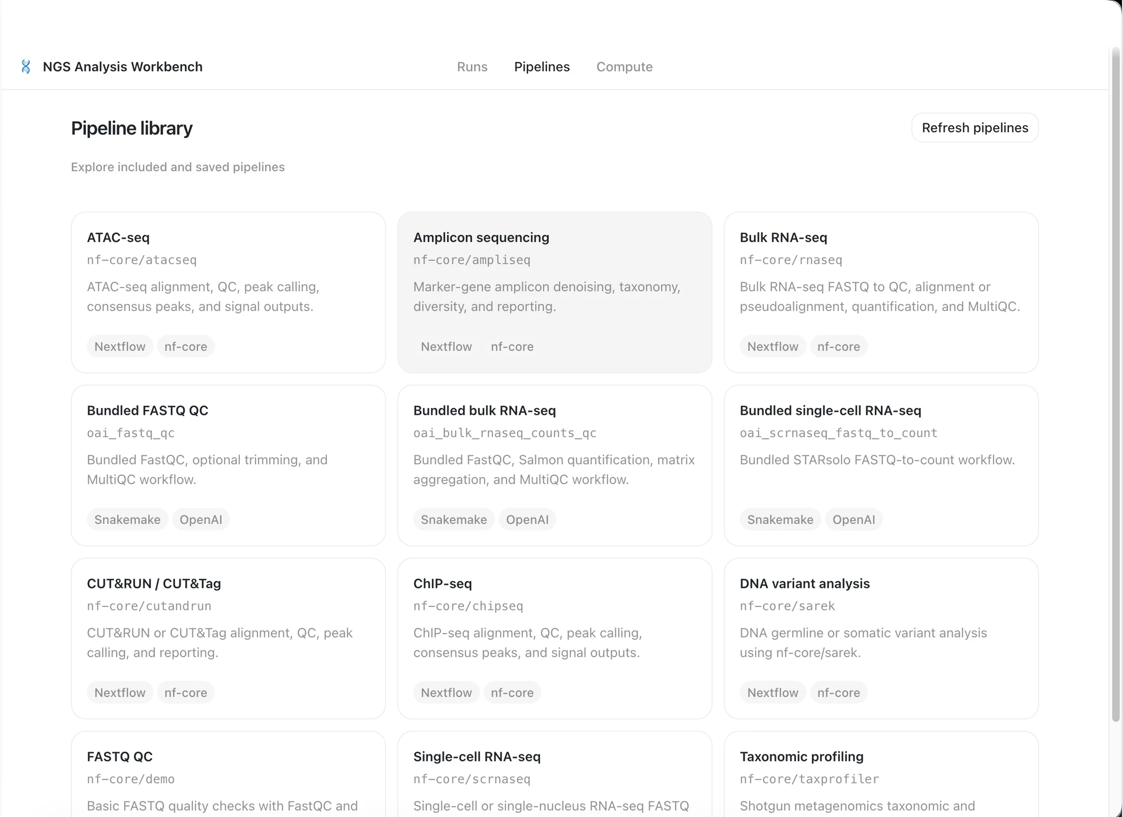Image resolution: width=1123 pixels, height=817 pixels.
Task: Click nf-core tag on Bulk RNA-seq card
Action: pos(838,346)
